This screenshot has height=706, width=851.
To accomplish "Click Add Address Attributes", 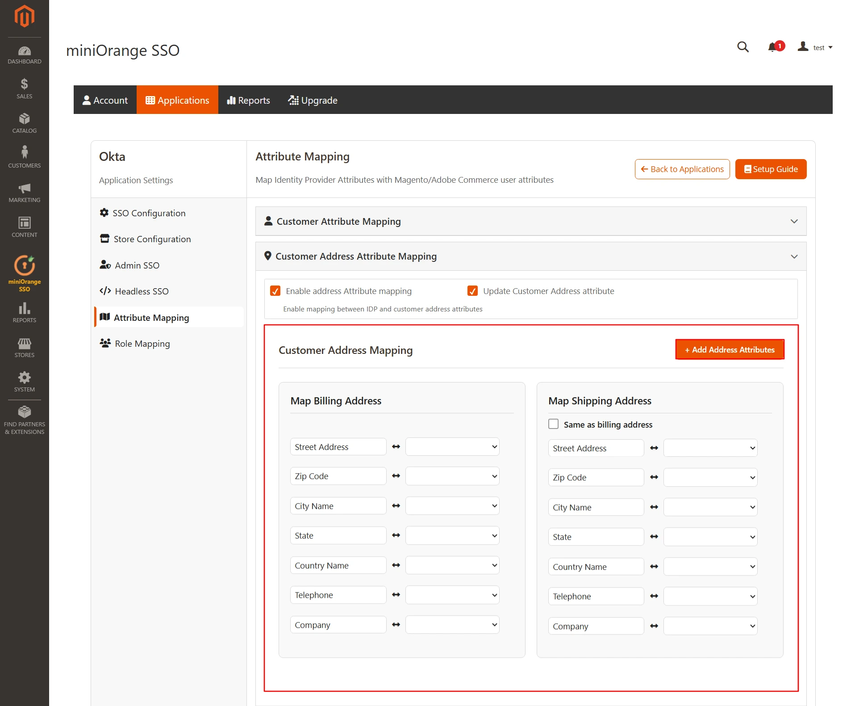I will (x=730, y=349).
